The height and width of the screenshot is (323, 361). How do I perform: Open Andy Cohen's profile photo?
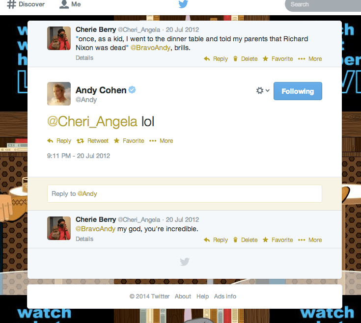tap(59, 94)
